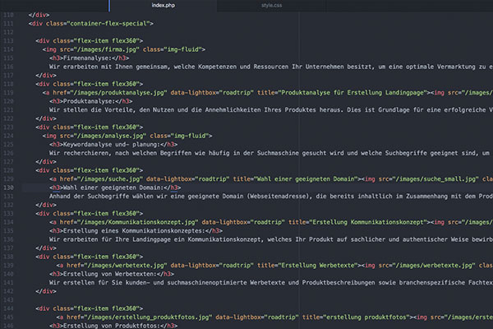Click paragraph starting "Wir stellen die Vorteile"
493x329 pixels.
click(270, 110)
